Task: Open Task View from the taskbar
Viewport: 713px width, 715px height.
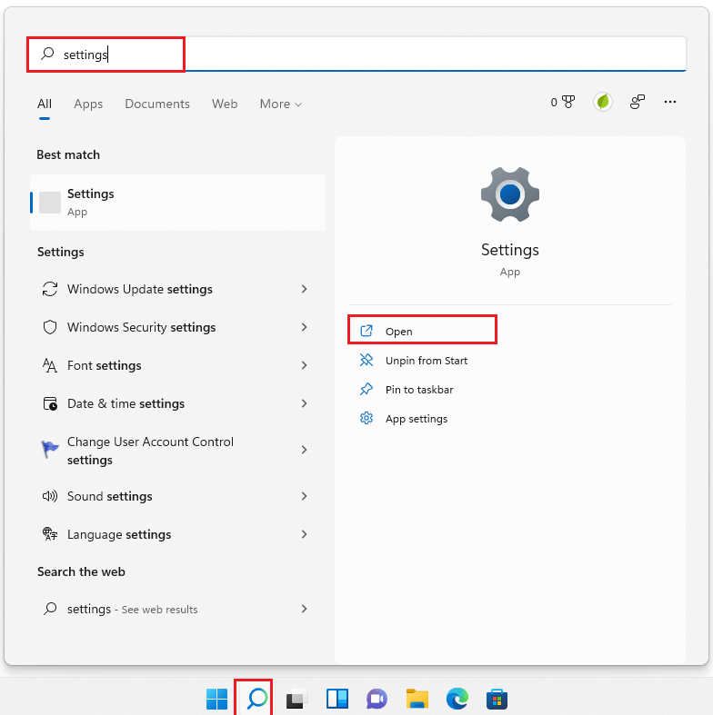Action: [296, 699]
